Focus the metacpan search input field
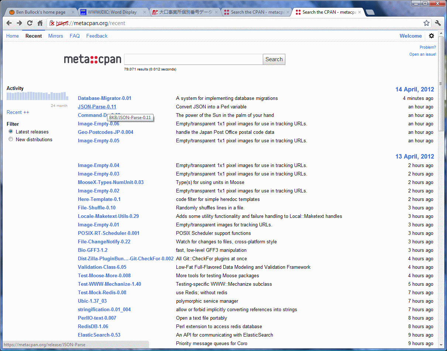447x351 pixels. [x=193, y=59]
